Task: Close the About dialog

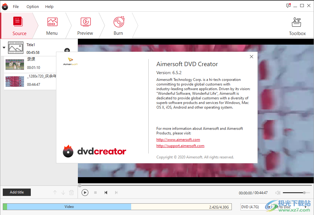Action: pos(252,57)
